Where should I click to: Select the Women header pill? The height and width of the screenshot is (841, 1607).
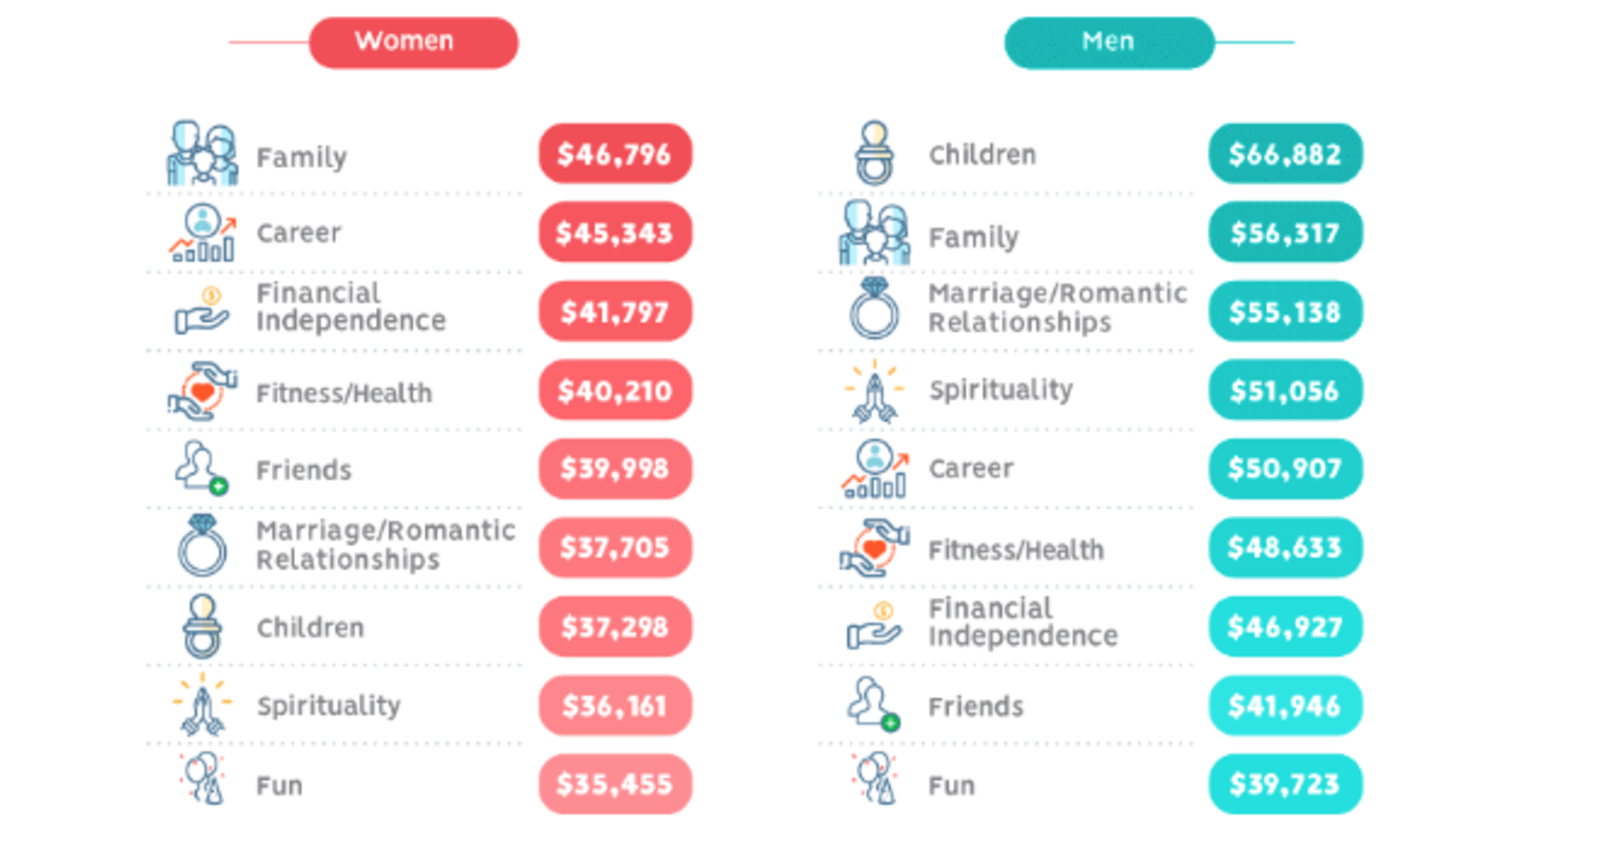tap(413, 42)
